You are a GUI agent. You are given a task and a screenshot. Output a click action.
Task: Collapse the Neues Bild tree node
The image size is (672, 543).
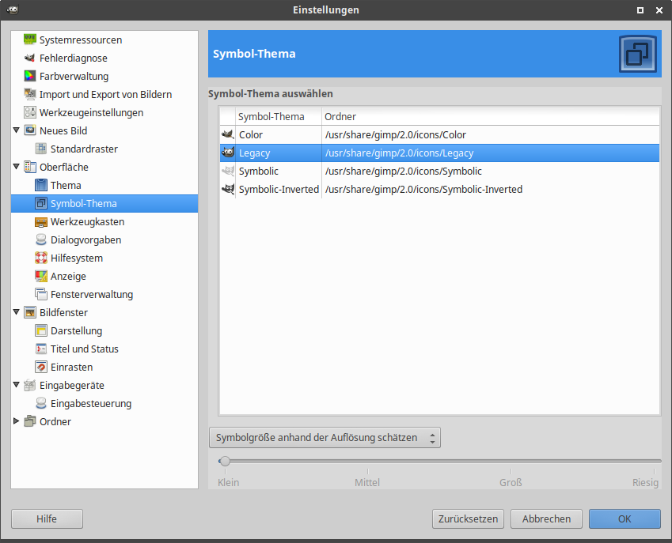[17, 130]
